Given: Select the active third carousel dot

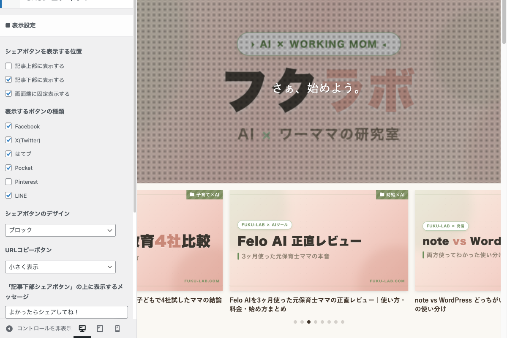Looking at the screenshot, I should tap(309, 322).
